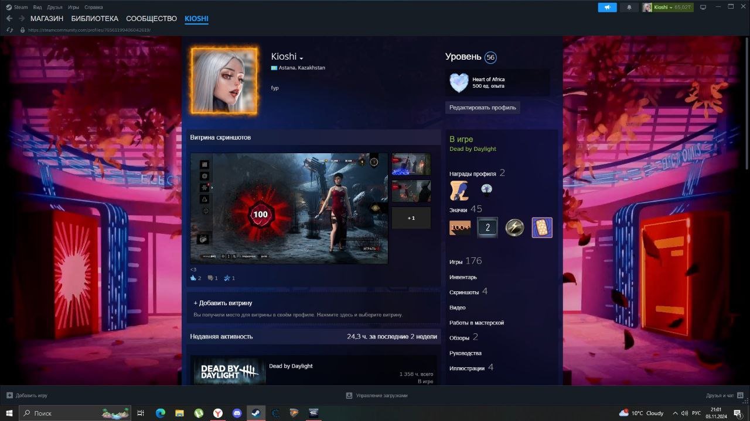Open screenshot comments bubble icon
Image resolution: width=750 pixels, height=421 pixels.
(210, 278)
